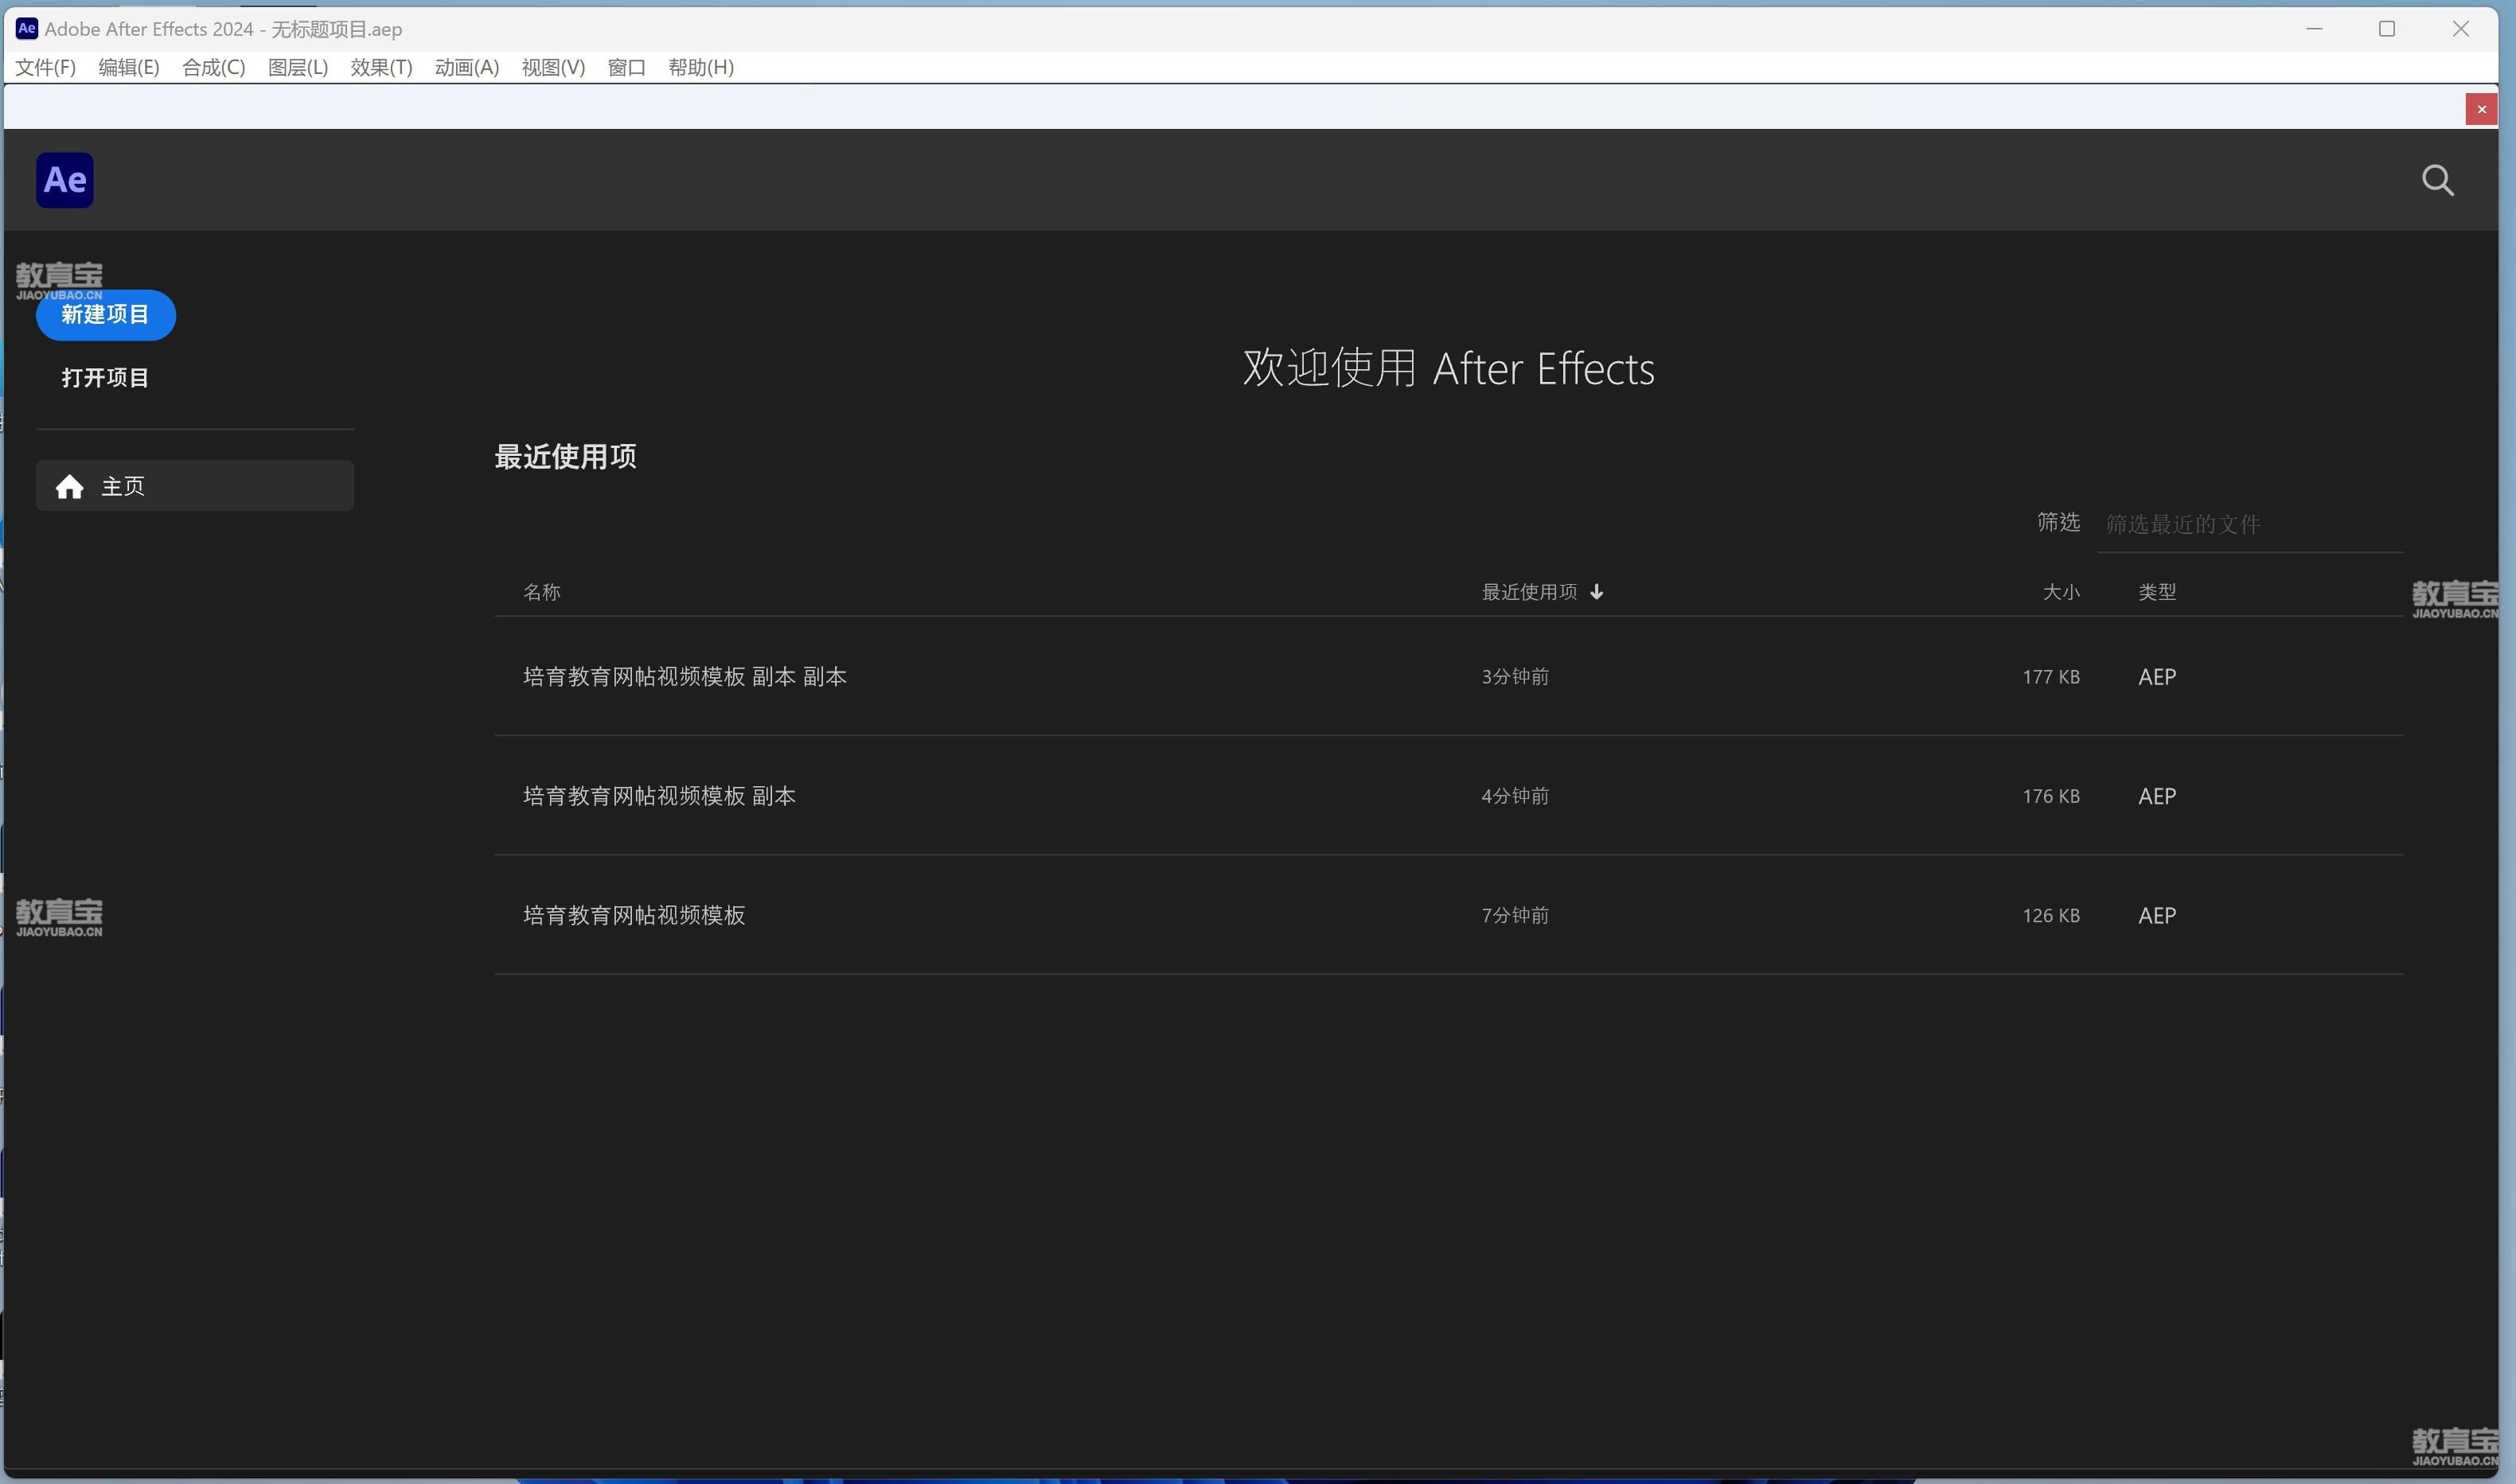Viewport: 2516px width, 1484px height.
Task: Maximize the After Effects window
Action: point(2387,29)
